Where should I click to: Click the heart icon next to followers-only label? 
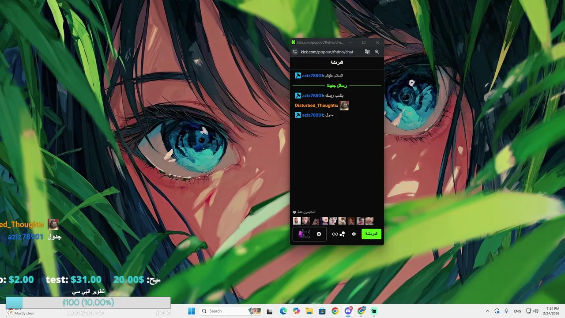click(294, 212)
